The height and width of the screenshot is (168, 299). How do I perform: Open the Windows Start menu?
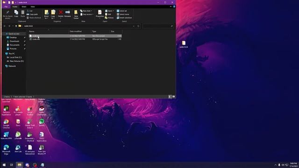point(4,165)
